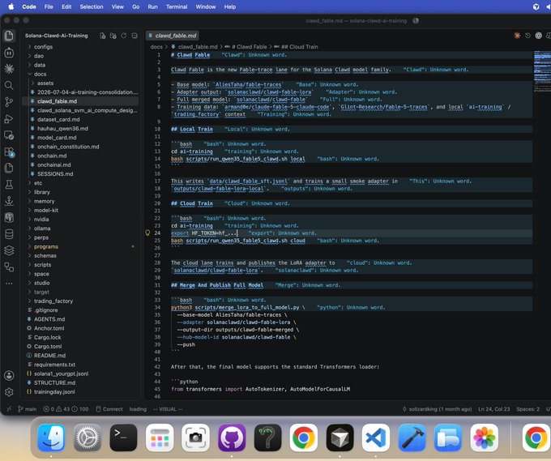
Task: Open the Run and Debug view
Action: pyautogui.click(x=9, y=119)
